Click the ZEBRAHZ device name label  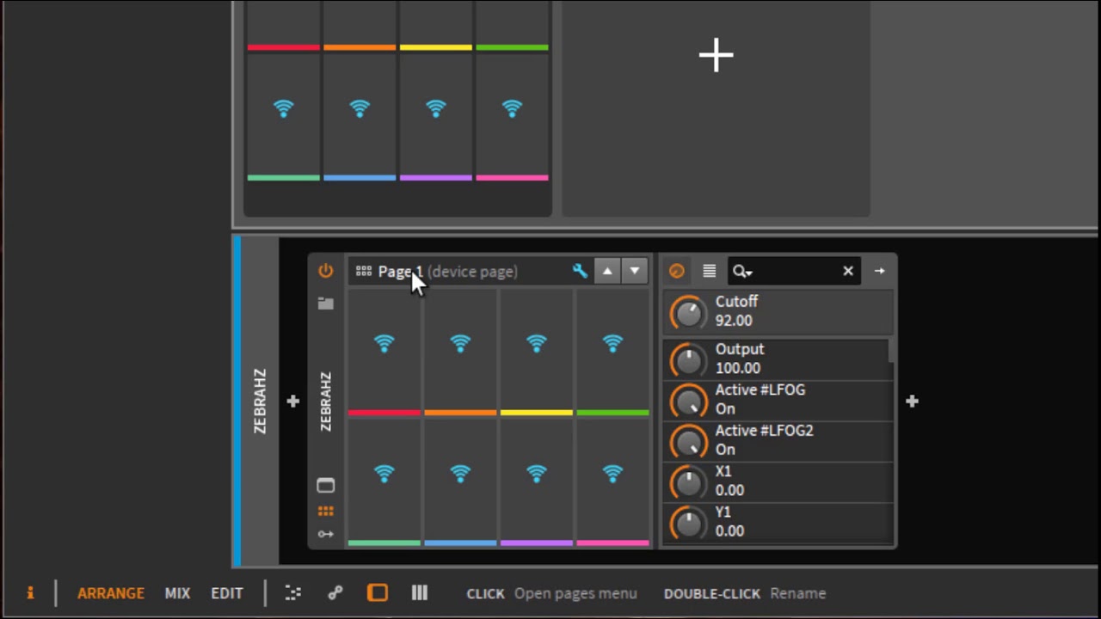click(326, 401)
